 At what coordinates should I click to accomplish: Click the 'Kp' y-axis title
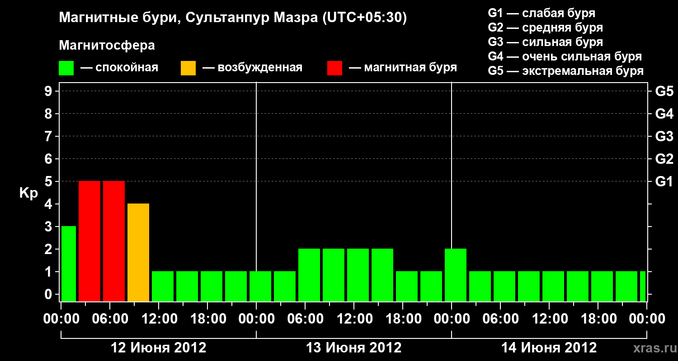28,193
